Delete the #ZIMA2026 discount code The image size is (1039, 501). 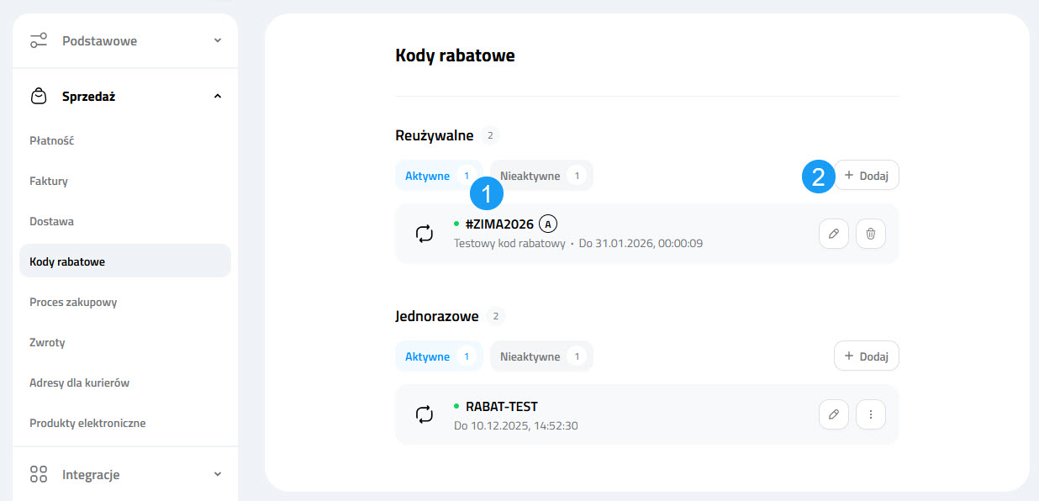tap(870, 234)
